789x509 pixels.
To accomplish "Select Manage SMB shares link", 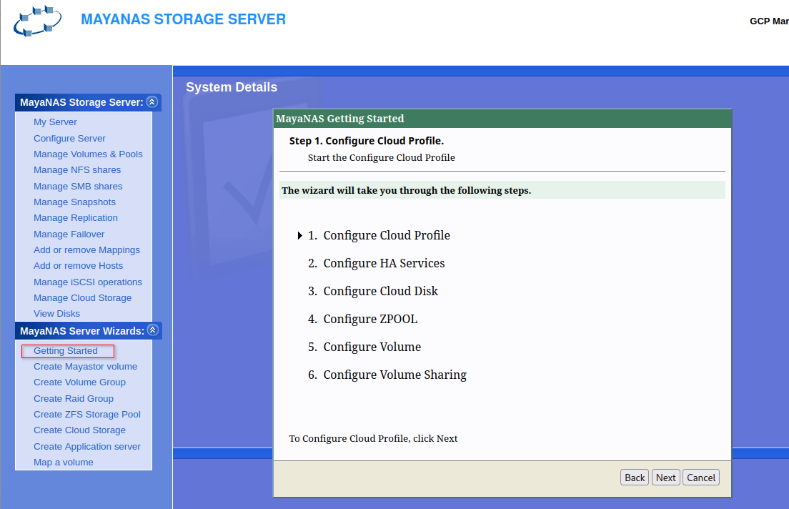I will click(x=78, y=187).
